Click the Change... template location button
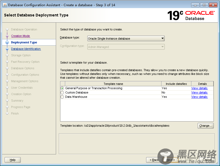This screenshot has width=220, height=166. pos(205,126)
